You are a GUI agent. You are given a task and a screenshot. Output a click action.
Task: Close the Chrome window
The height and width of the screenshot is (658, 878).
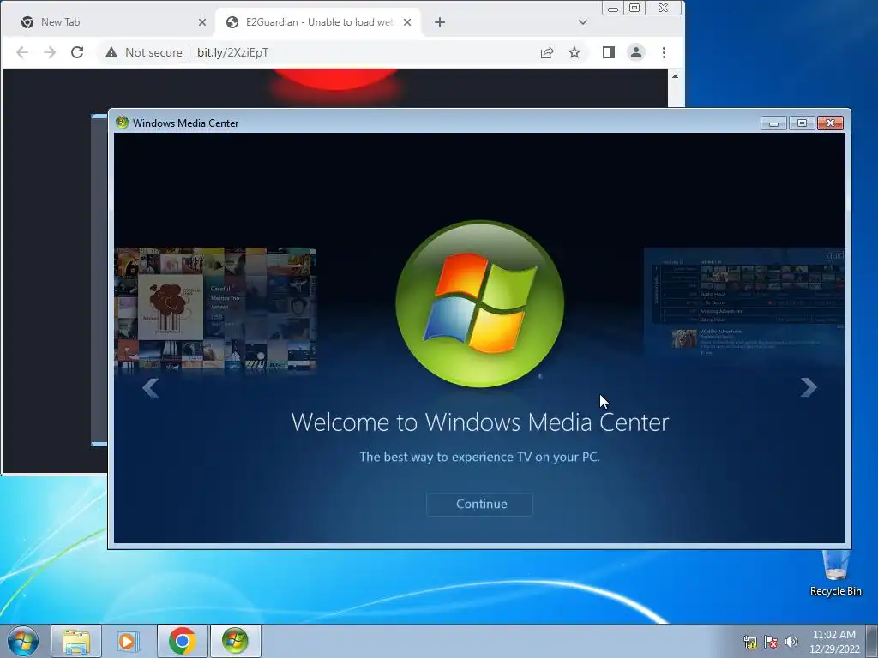point(663,9)
